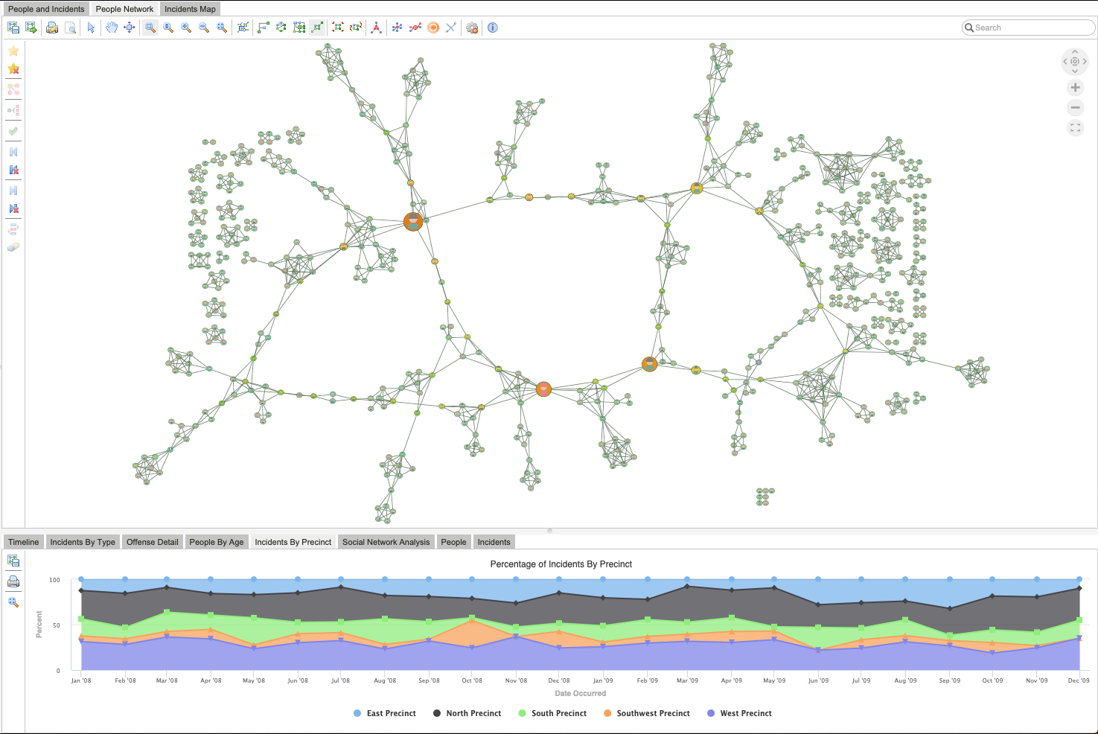Select the arrow selection tool
Screen dimensions: 1098x734
(x=90, y=27)
